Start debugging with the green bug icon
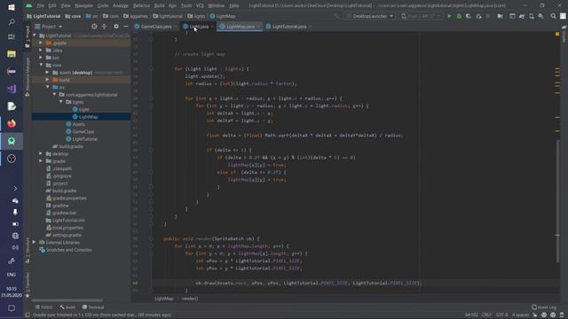568x319 pixels. coord(459,16)
